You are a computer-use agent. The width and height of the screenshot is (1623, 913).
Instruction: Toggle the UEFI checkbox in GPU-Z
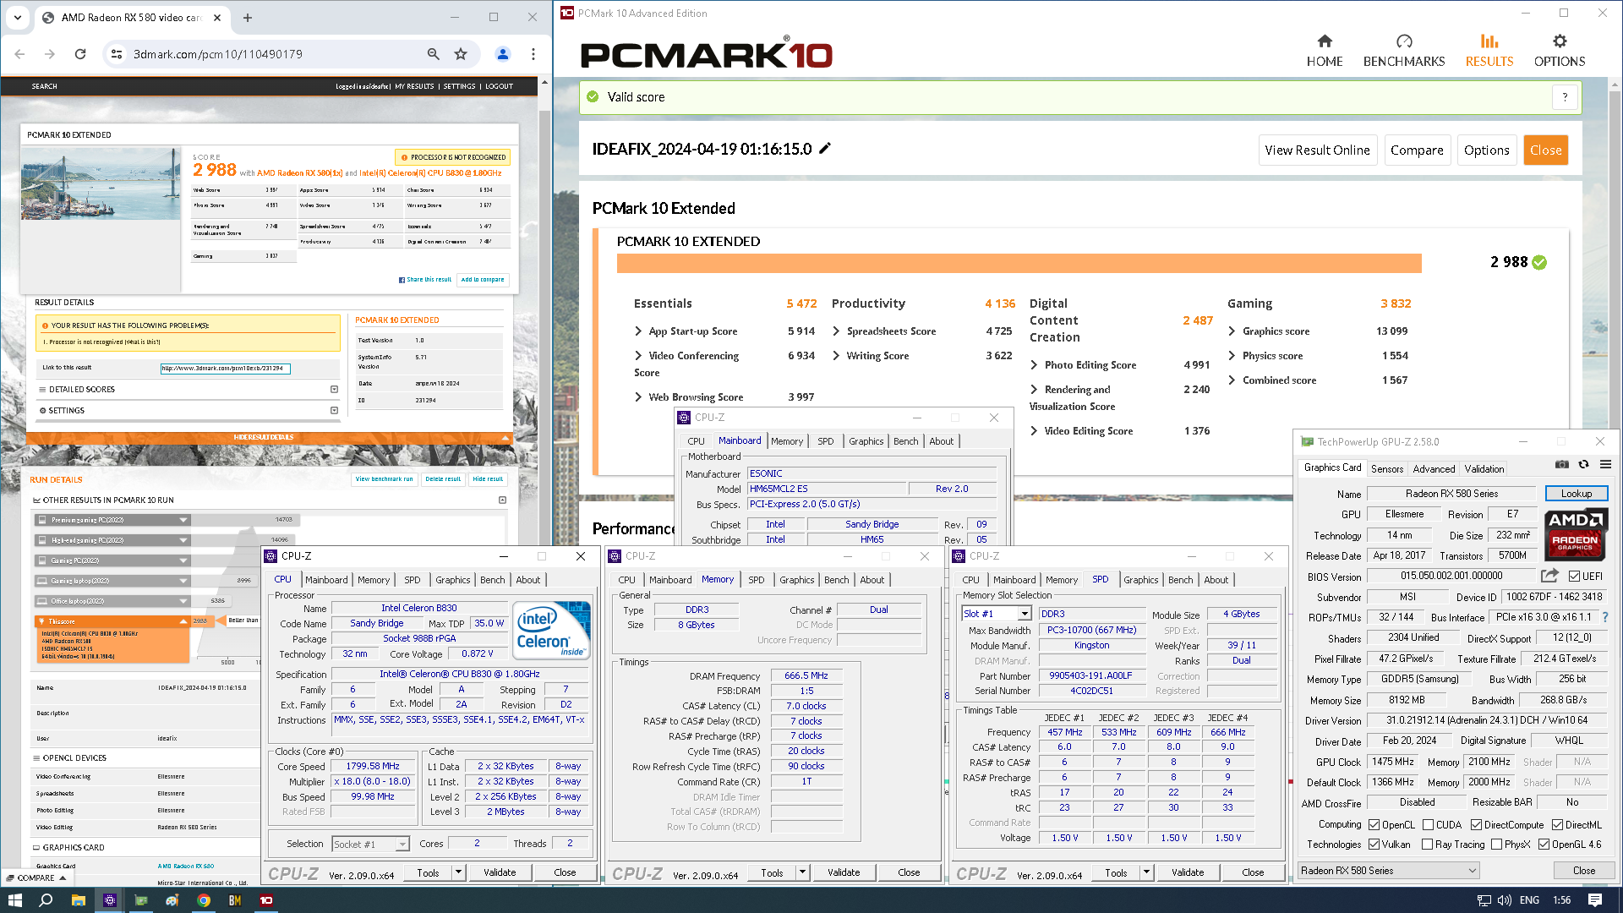click(1574, 577)
